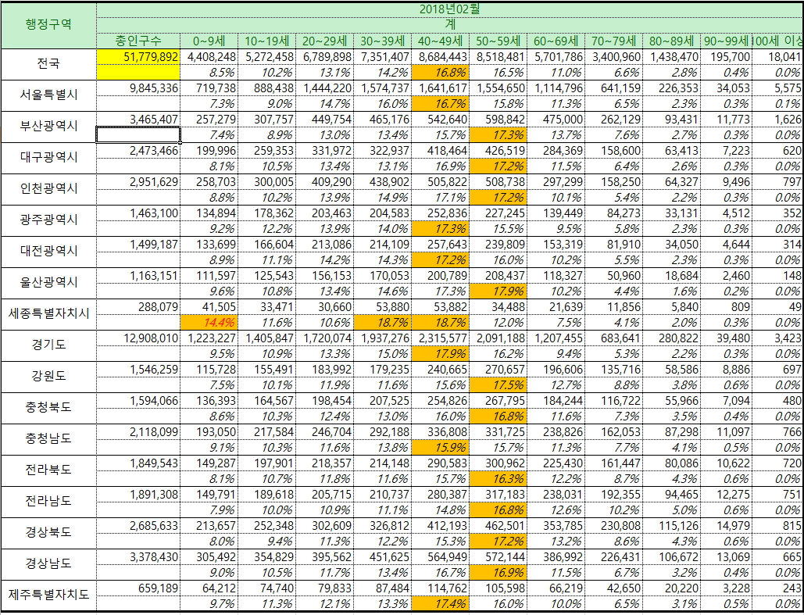
Task: Click the 인천광역시 row label
Action: point(48,189)
